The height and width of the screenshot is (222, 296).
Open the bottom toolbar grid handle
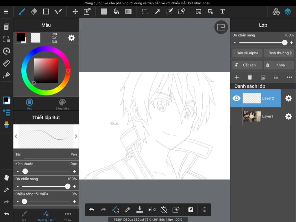click(204, 210)
